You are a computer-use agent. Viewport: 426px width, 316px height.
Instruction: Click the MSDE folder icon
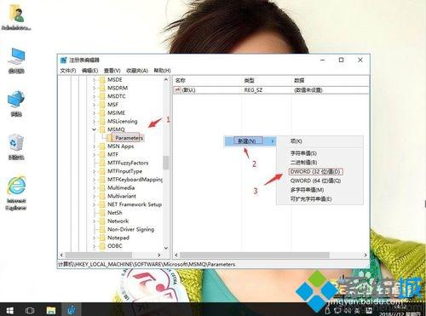tap(102, 80)
